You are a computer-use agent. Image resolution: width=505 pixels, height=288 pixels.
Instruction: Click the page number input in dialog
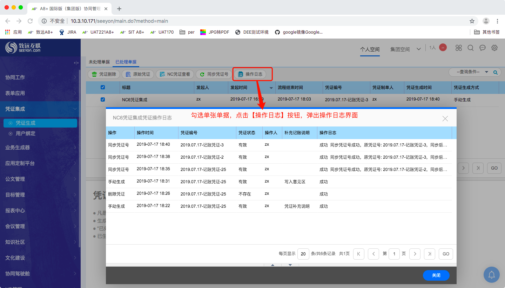[394, 254]
